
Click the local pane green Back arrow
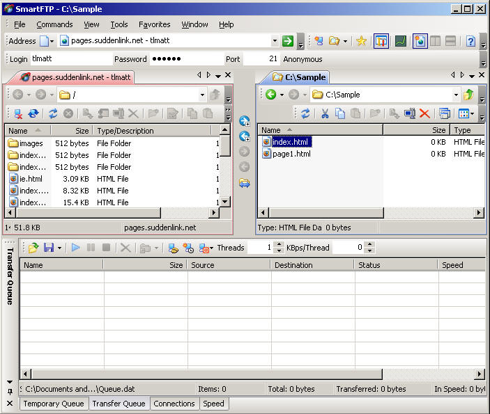(x=271, y=95)
